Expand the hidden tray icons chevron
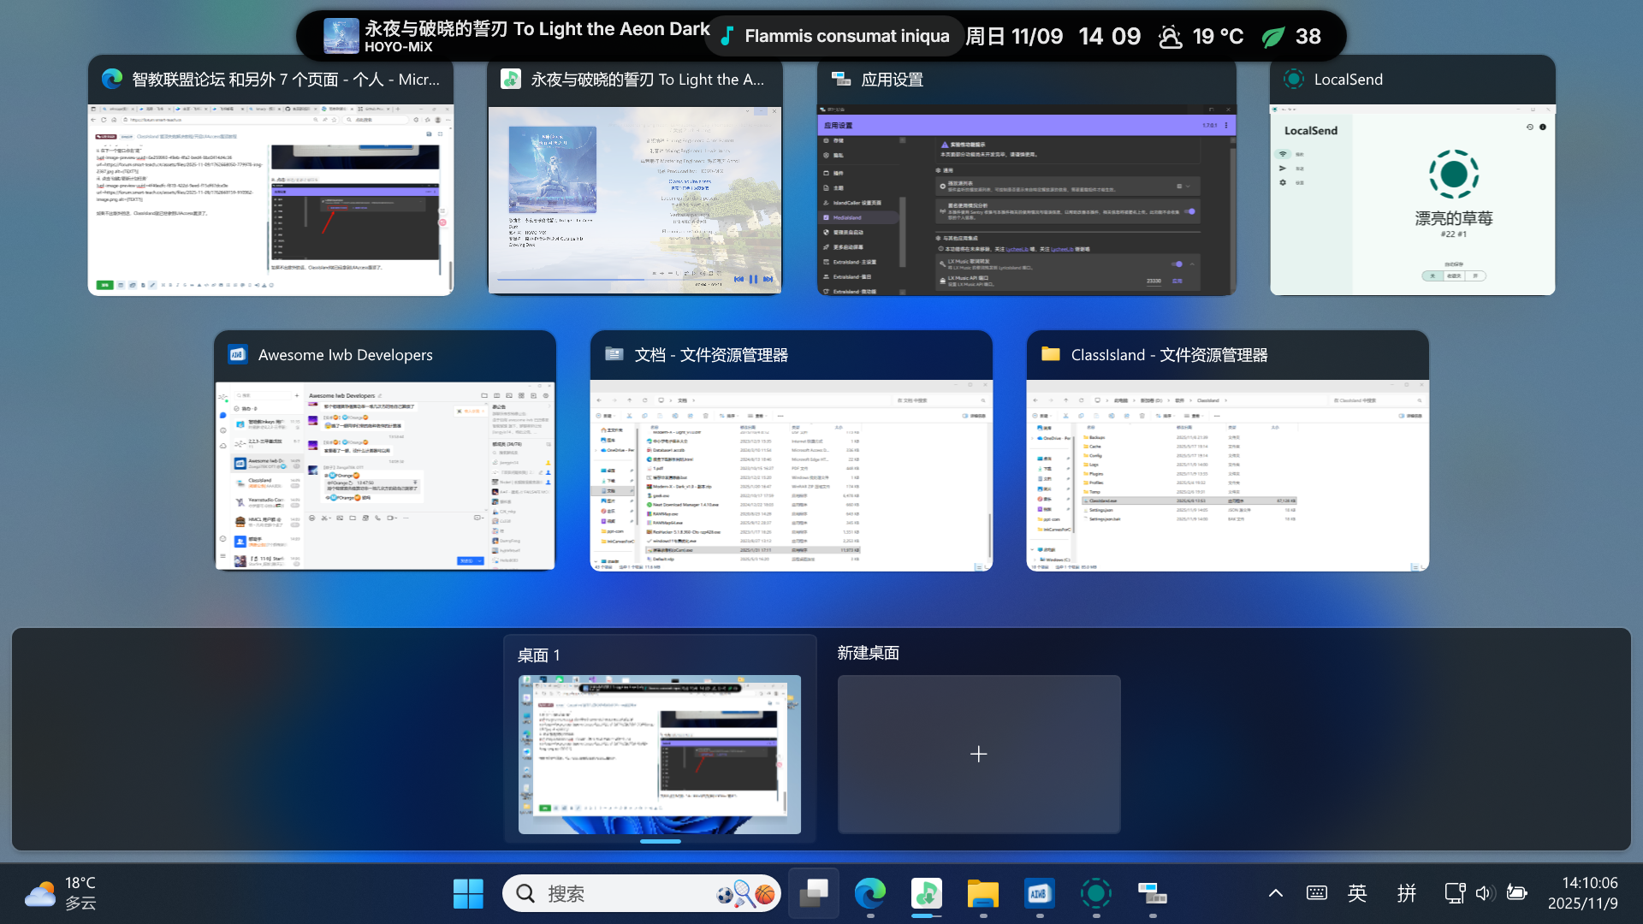Viewport: 1643px width, 924px height. pos(1275,894)
